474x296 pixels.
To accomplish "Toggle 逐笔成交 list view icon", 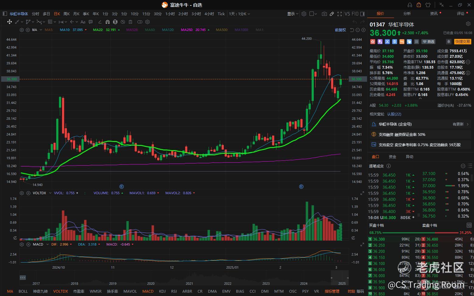I will 470,166.
